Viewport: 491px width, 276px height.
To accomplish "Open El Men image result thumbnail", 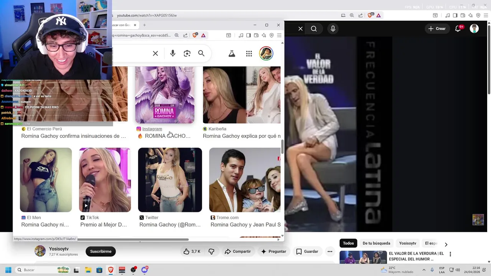I will [x=46, y=180].
